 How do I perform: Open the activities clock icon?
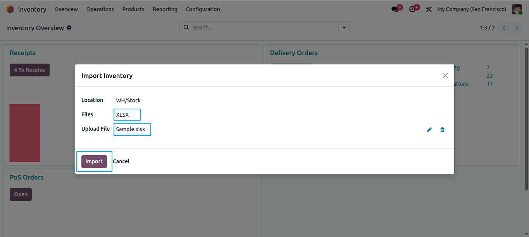pyautogui.click(x=412, y=9)
